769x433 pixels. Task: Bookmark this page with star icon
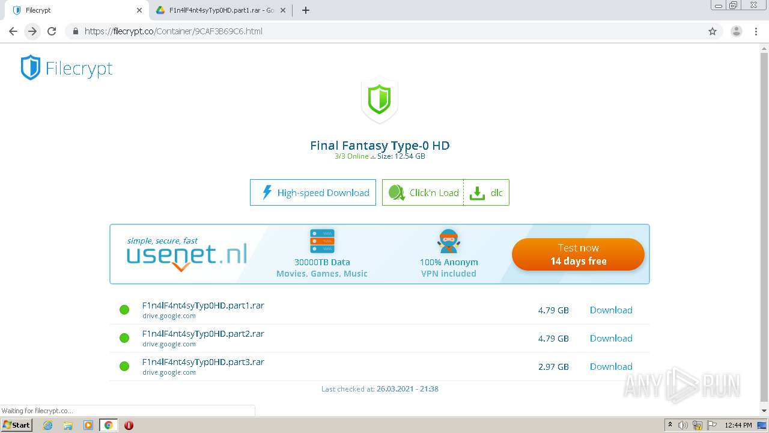(x=713, y=31)
